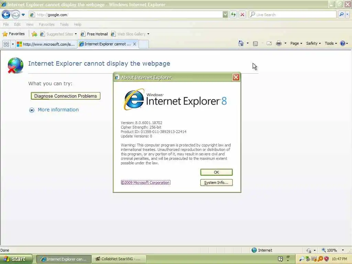Click the 100% zoom level button
The height and width of the screenshot is (264, 352).
pos(329,250)
